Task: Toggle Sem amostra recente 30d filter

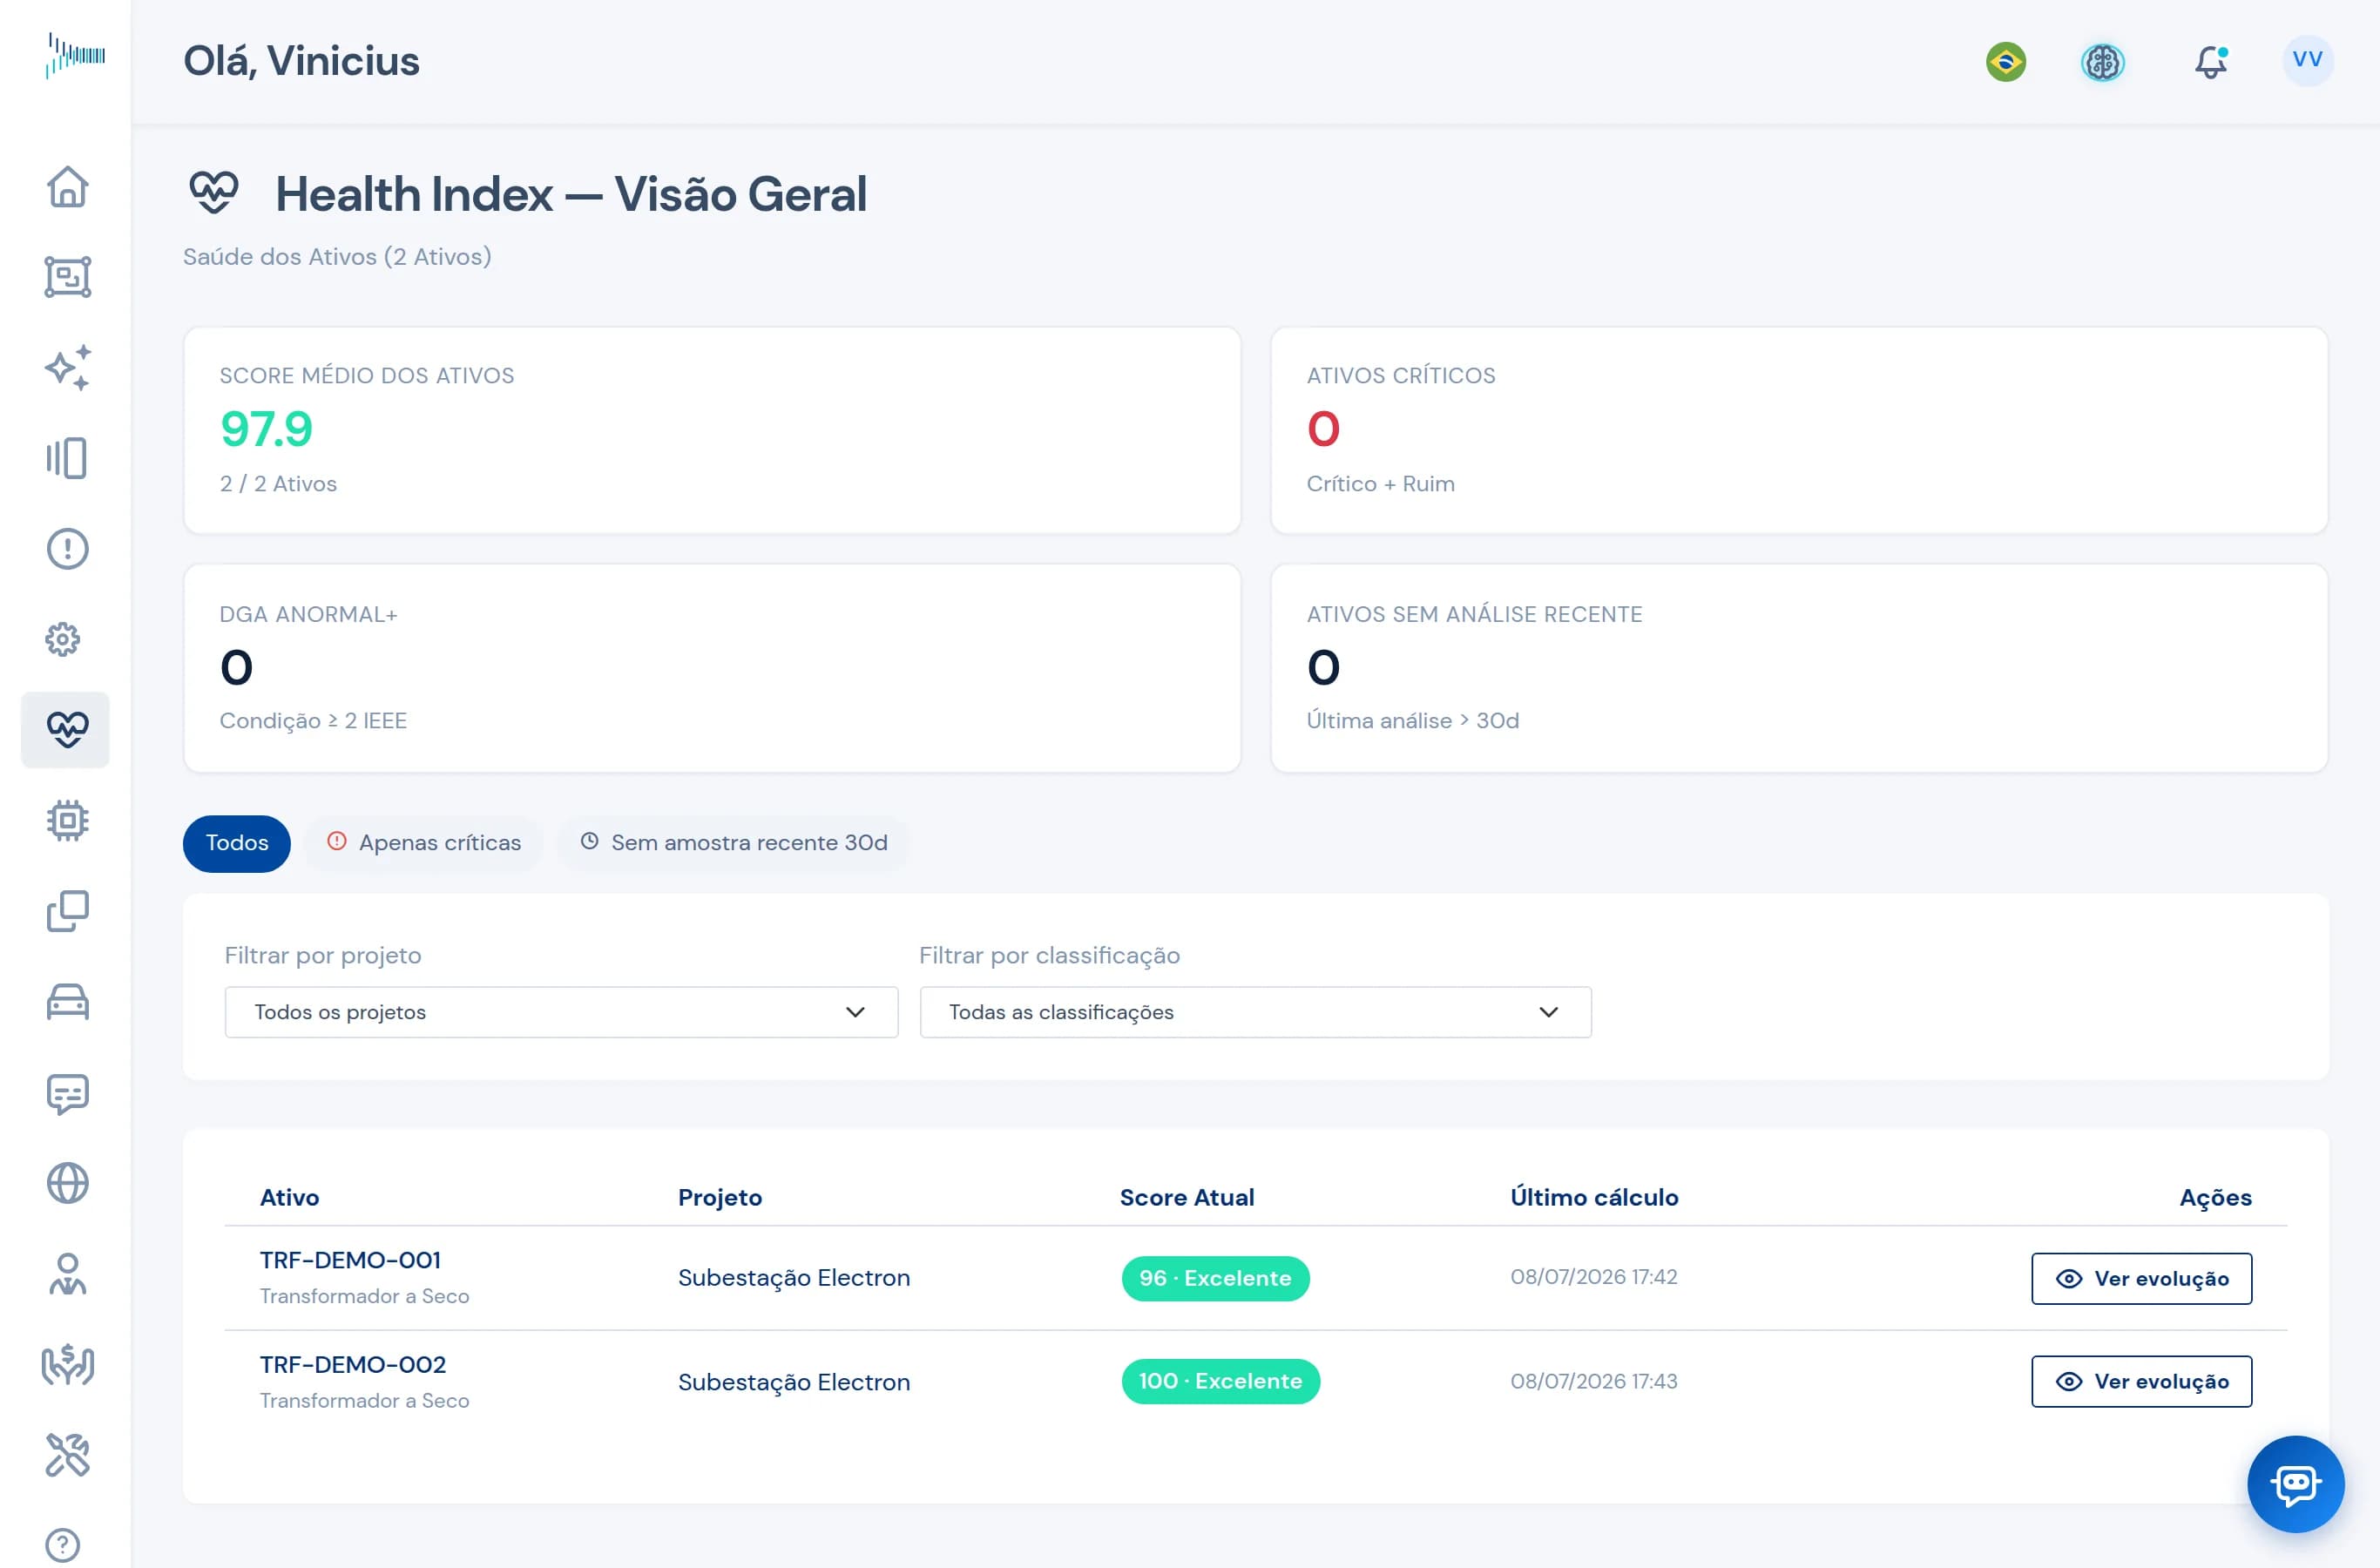Action: tap(734, 843)
